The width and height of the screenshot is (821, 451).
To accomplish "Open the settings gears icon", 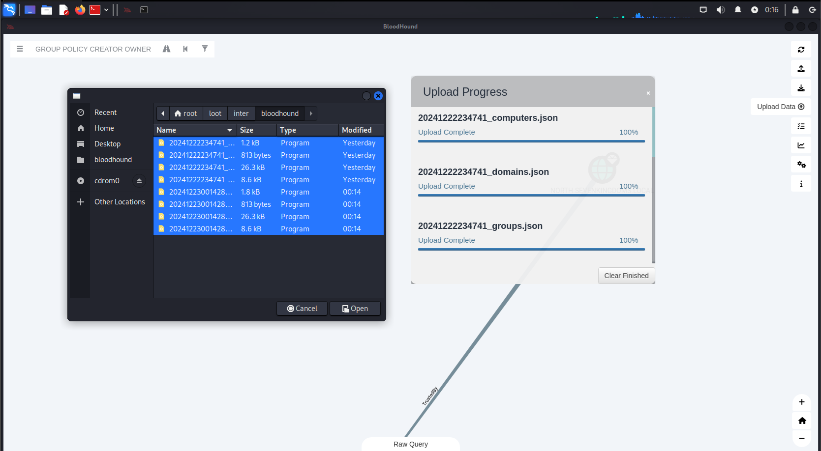I will point(801,165).
